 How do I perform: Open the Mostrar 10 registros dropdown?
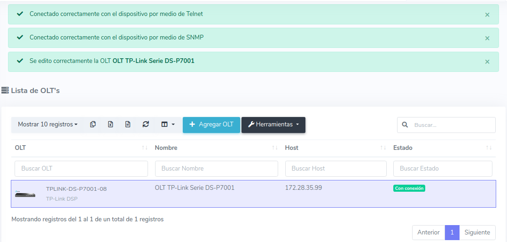(x=47, y=125)
